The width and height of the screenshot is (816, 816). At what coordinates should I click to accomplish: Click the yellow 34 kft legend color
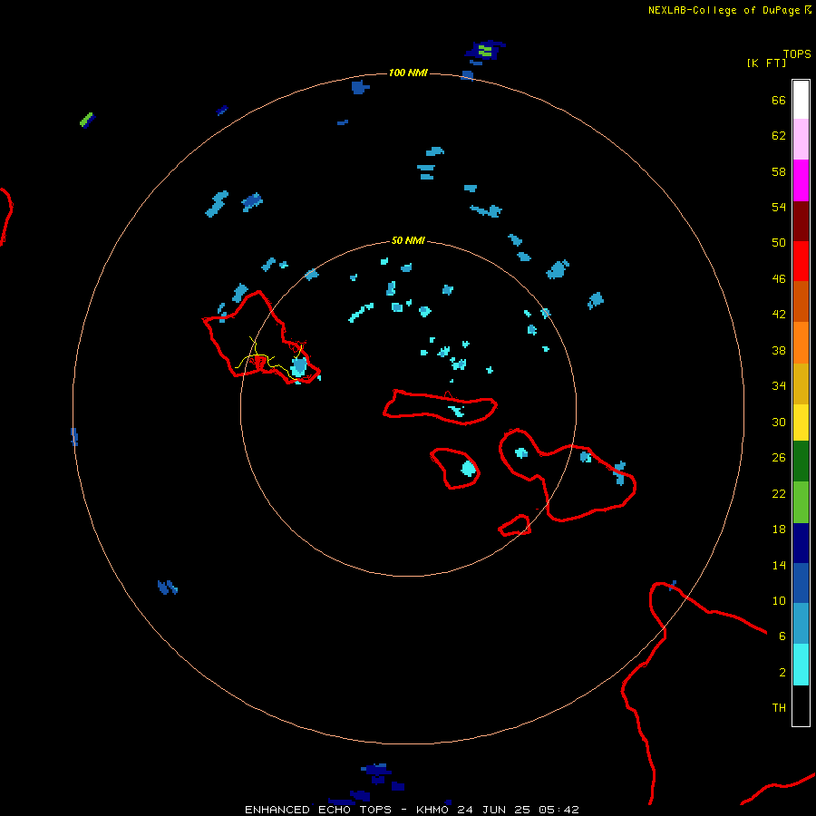[x=801, y=423]
